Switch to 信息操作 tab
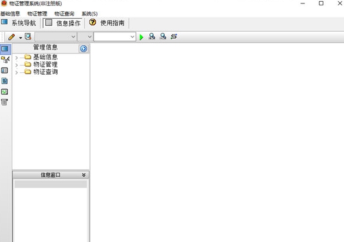344x242 pixels. 63,23
